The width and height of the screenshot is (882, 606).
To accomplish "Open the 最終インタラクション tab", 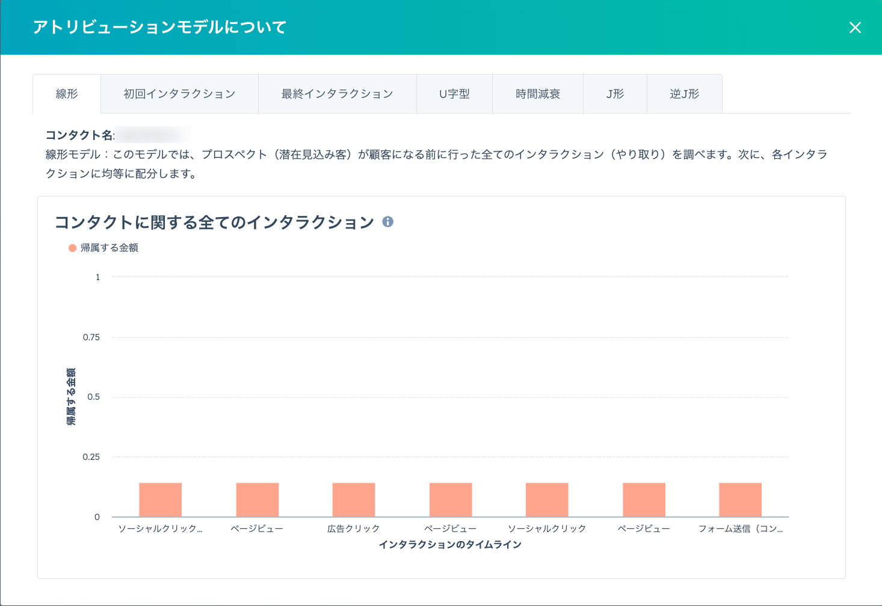I will [x=337, y=94].
